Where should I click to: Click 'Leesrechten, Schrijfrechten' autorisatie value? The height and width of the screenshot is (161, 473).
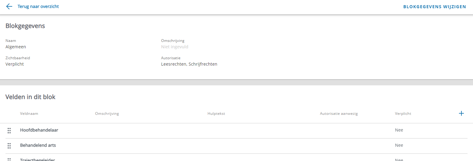pos(189,64)
